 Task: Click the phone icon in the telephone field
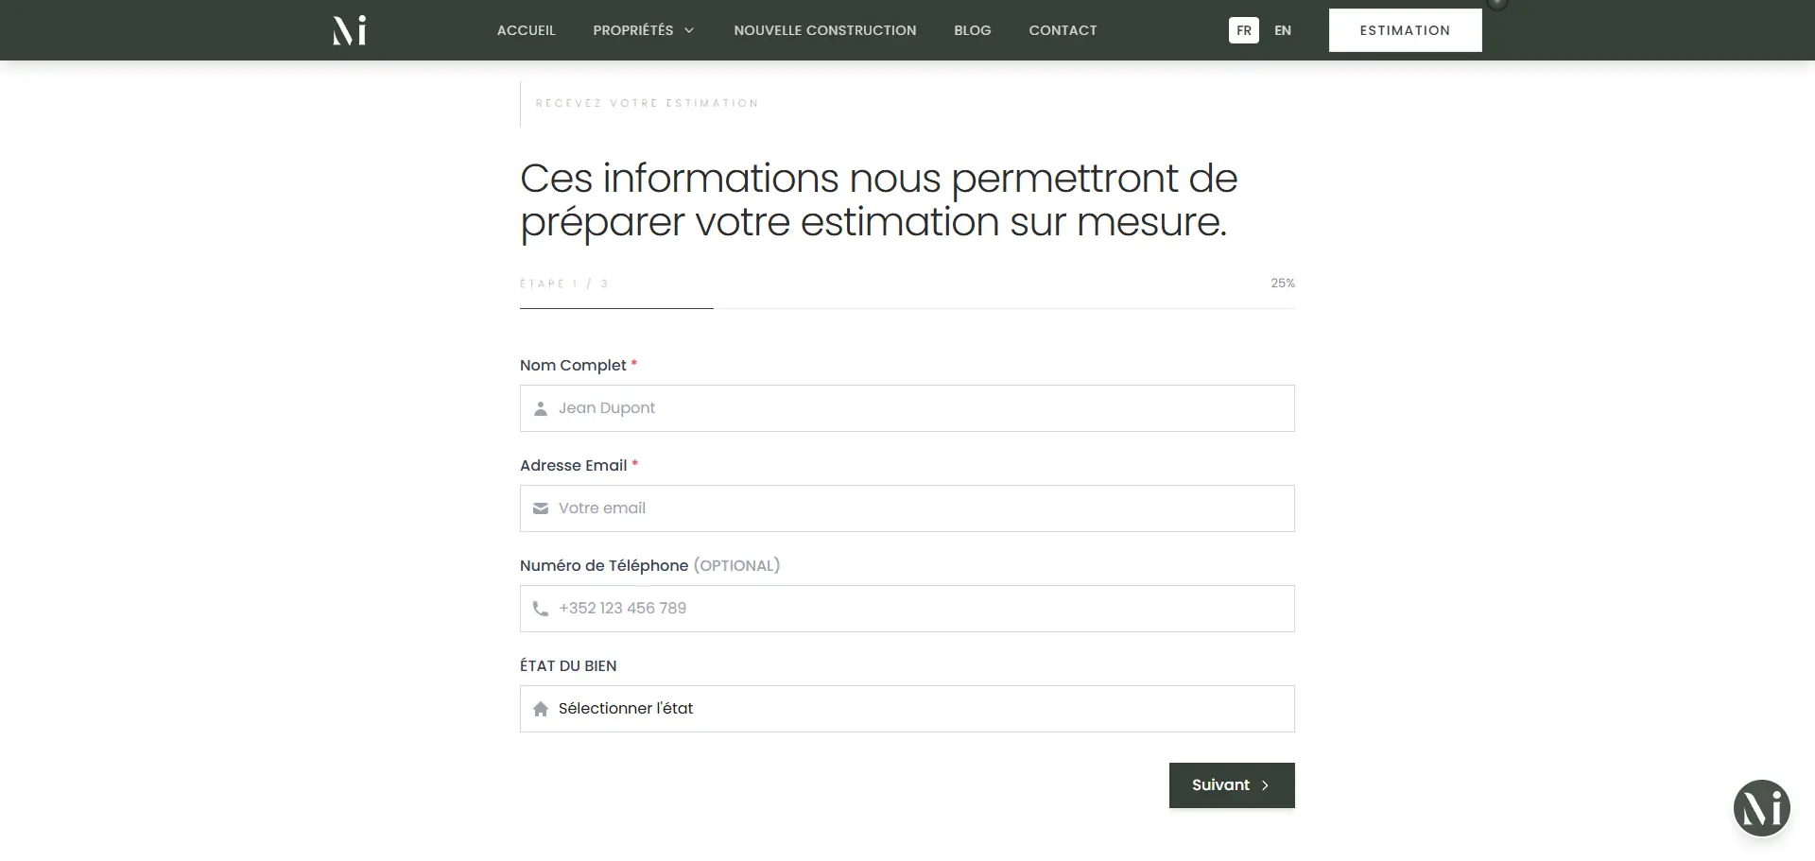[541, 610]
